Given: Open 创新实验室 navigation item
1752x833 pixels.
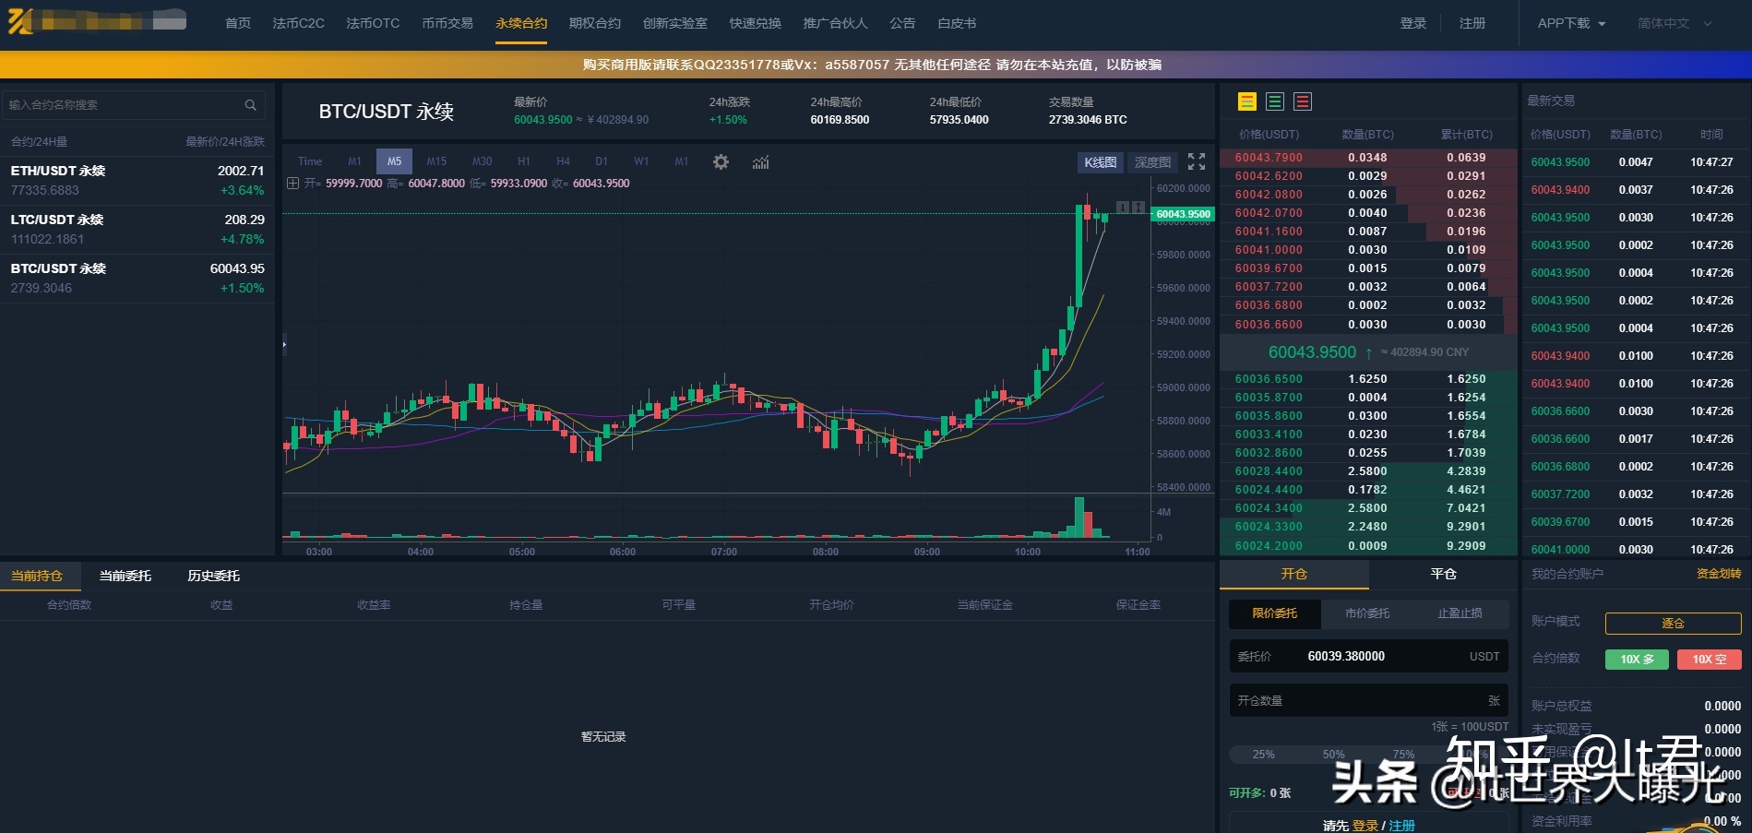Looking at the screenshot, I should click(675, 23).
